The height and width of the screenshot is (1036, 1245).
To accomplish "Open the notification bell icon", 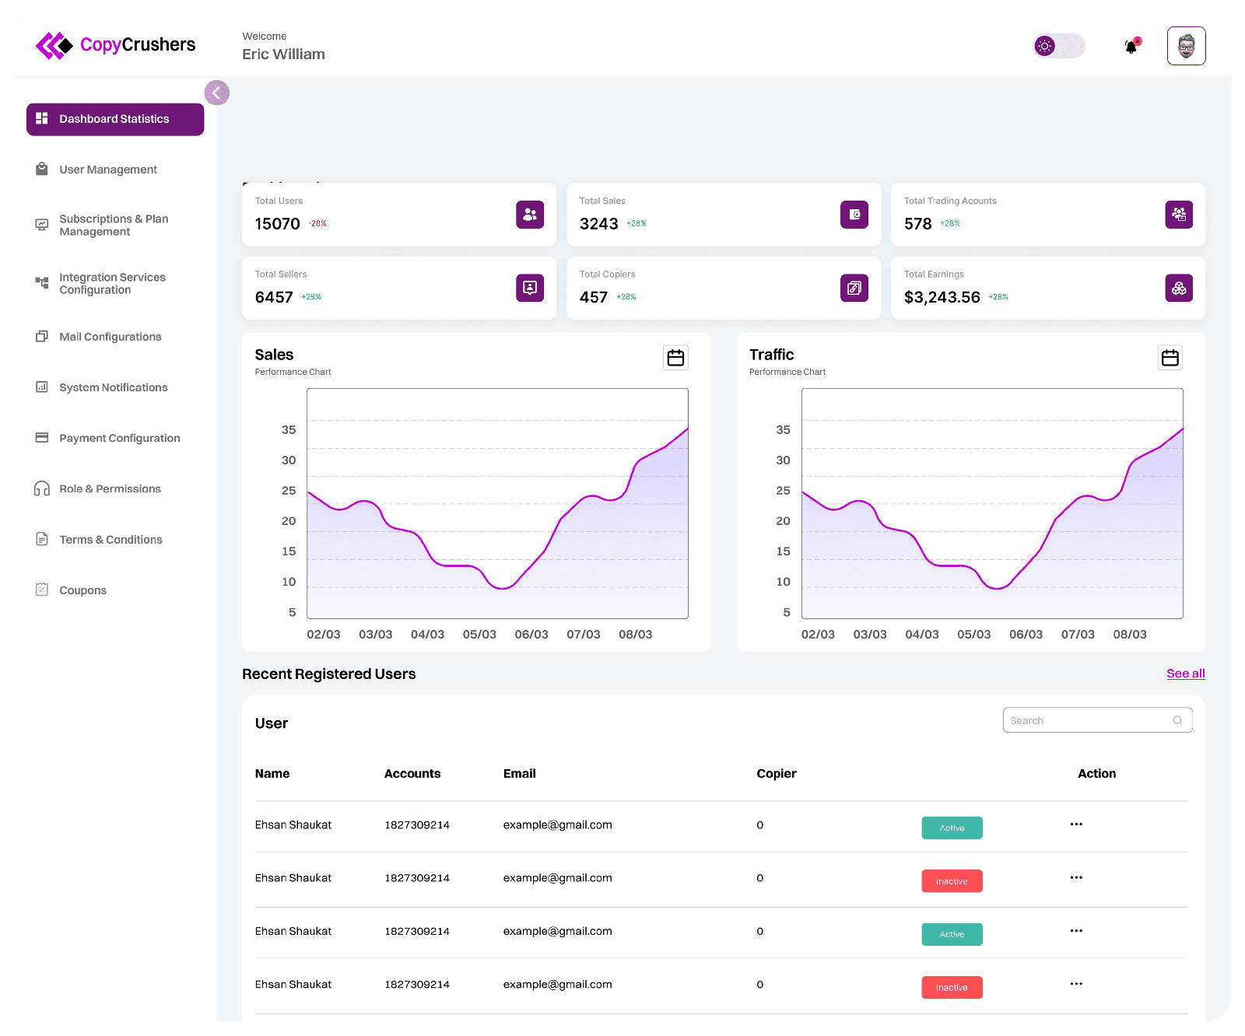I will [1131, 46].
